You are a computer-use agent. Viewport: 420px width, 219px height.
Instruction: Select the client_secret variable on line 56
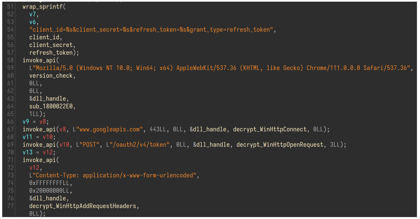click(51, 45)
